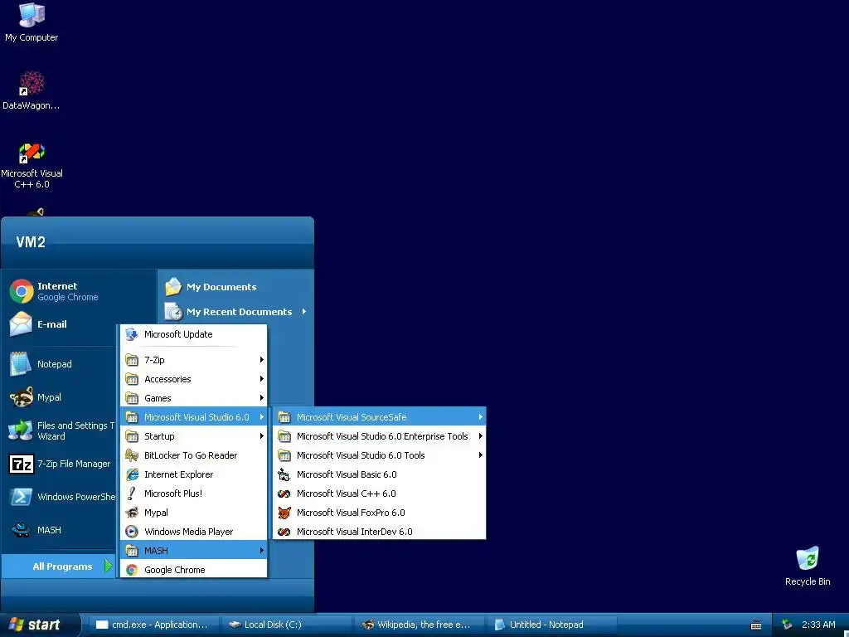This screenshot has height=637, width=849.
Task: Open the DataWagon desktop shortcut
Action: click(32, 90)
